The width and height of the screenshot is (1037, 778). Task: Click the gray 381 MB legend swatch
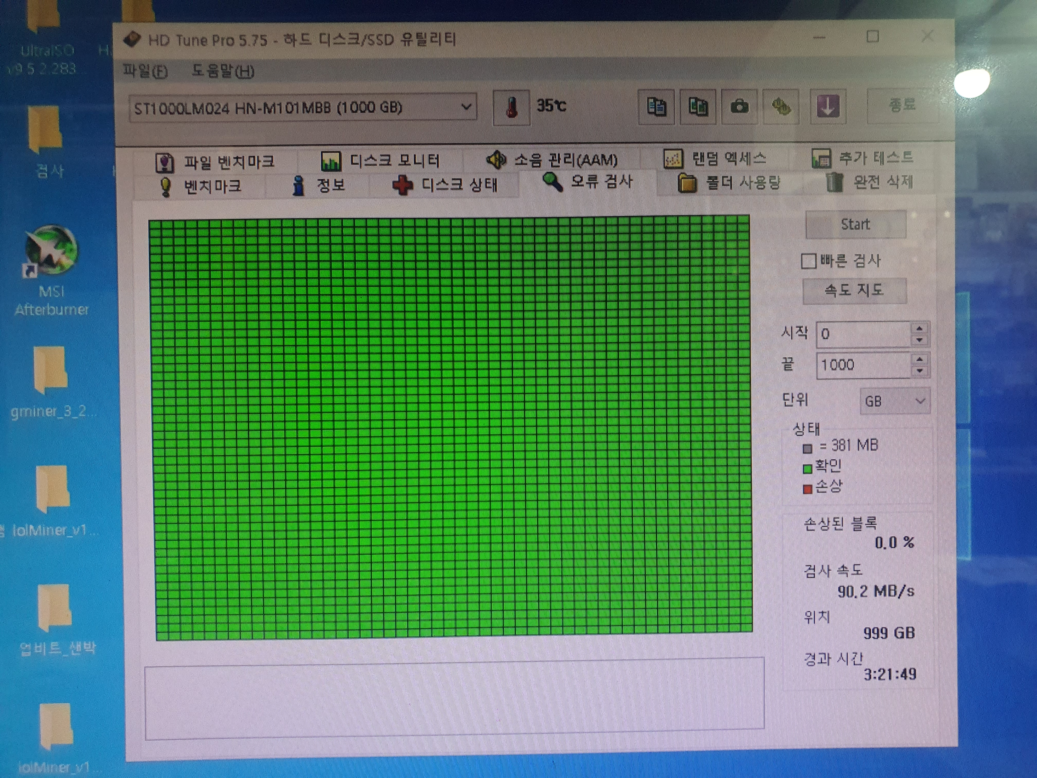[807, 449]
